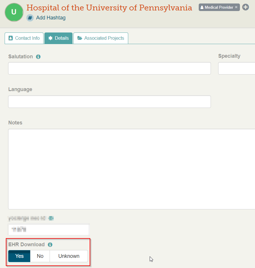Click the hospital name title text

[x=109, y=8]
